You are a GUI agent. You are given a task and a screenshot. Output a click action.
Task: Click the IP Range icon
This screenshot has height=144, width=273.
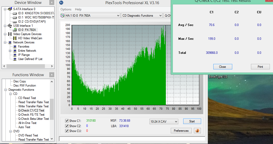[15, 55]
